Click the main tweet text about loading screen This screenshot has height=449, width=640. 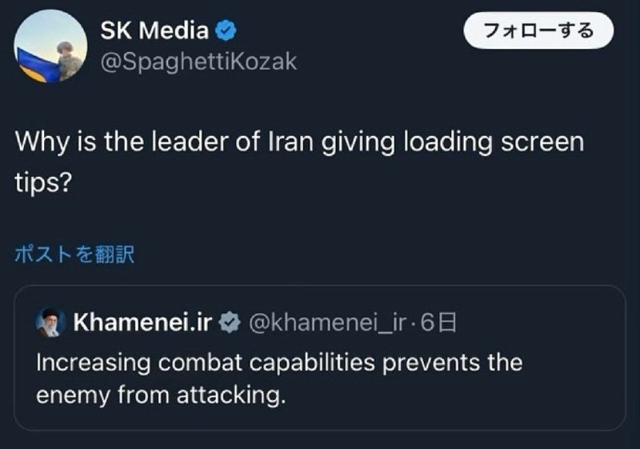[299, 162]
